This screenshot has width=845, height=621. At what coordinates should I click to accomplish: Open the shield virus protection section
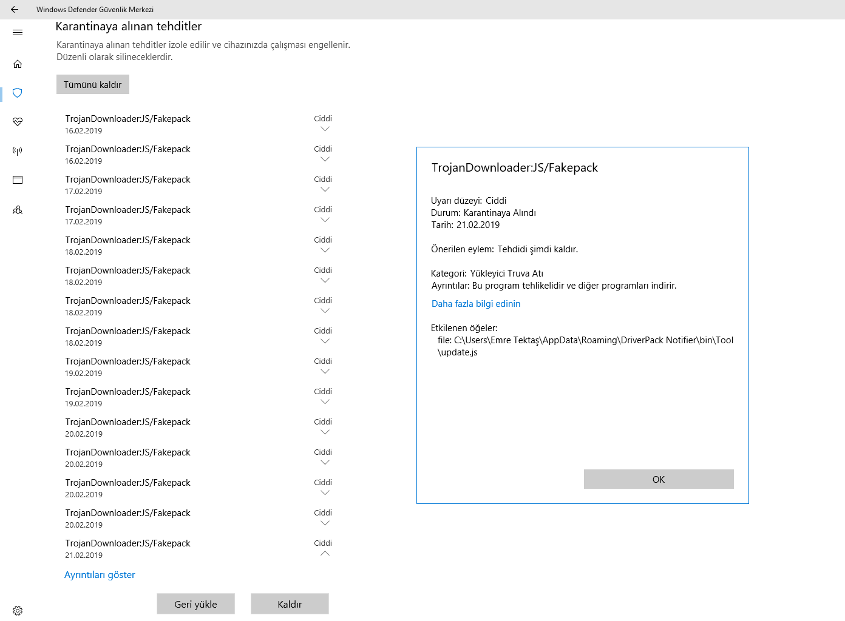18,93
